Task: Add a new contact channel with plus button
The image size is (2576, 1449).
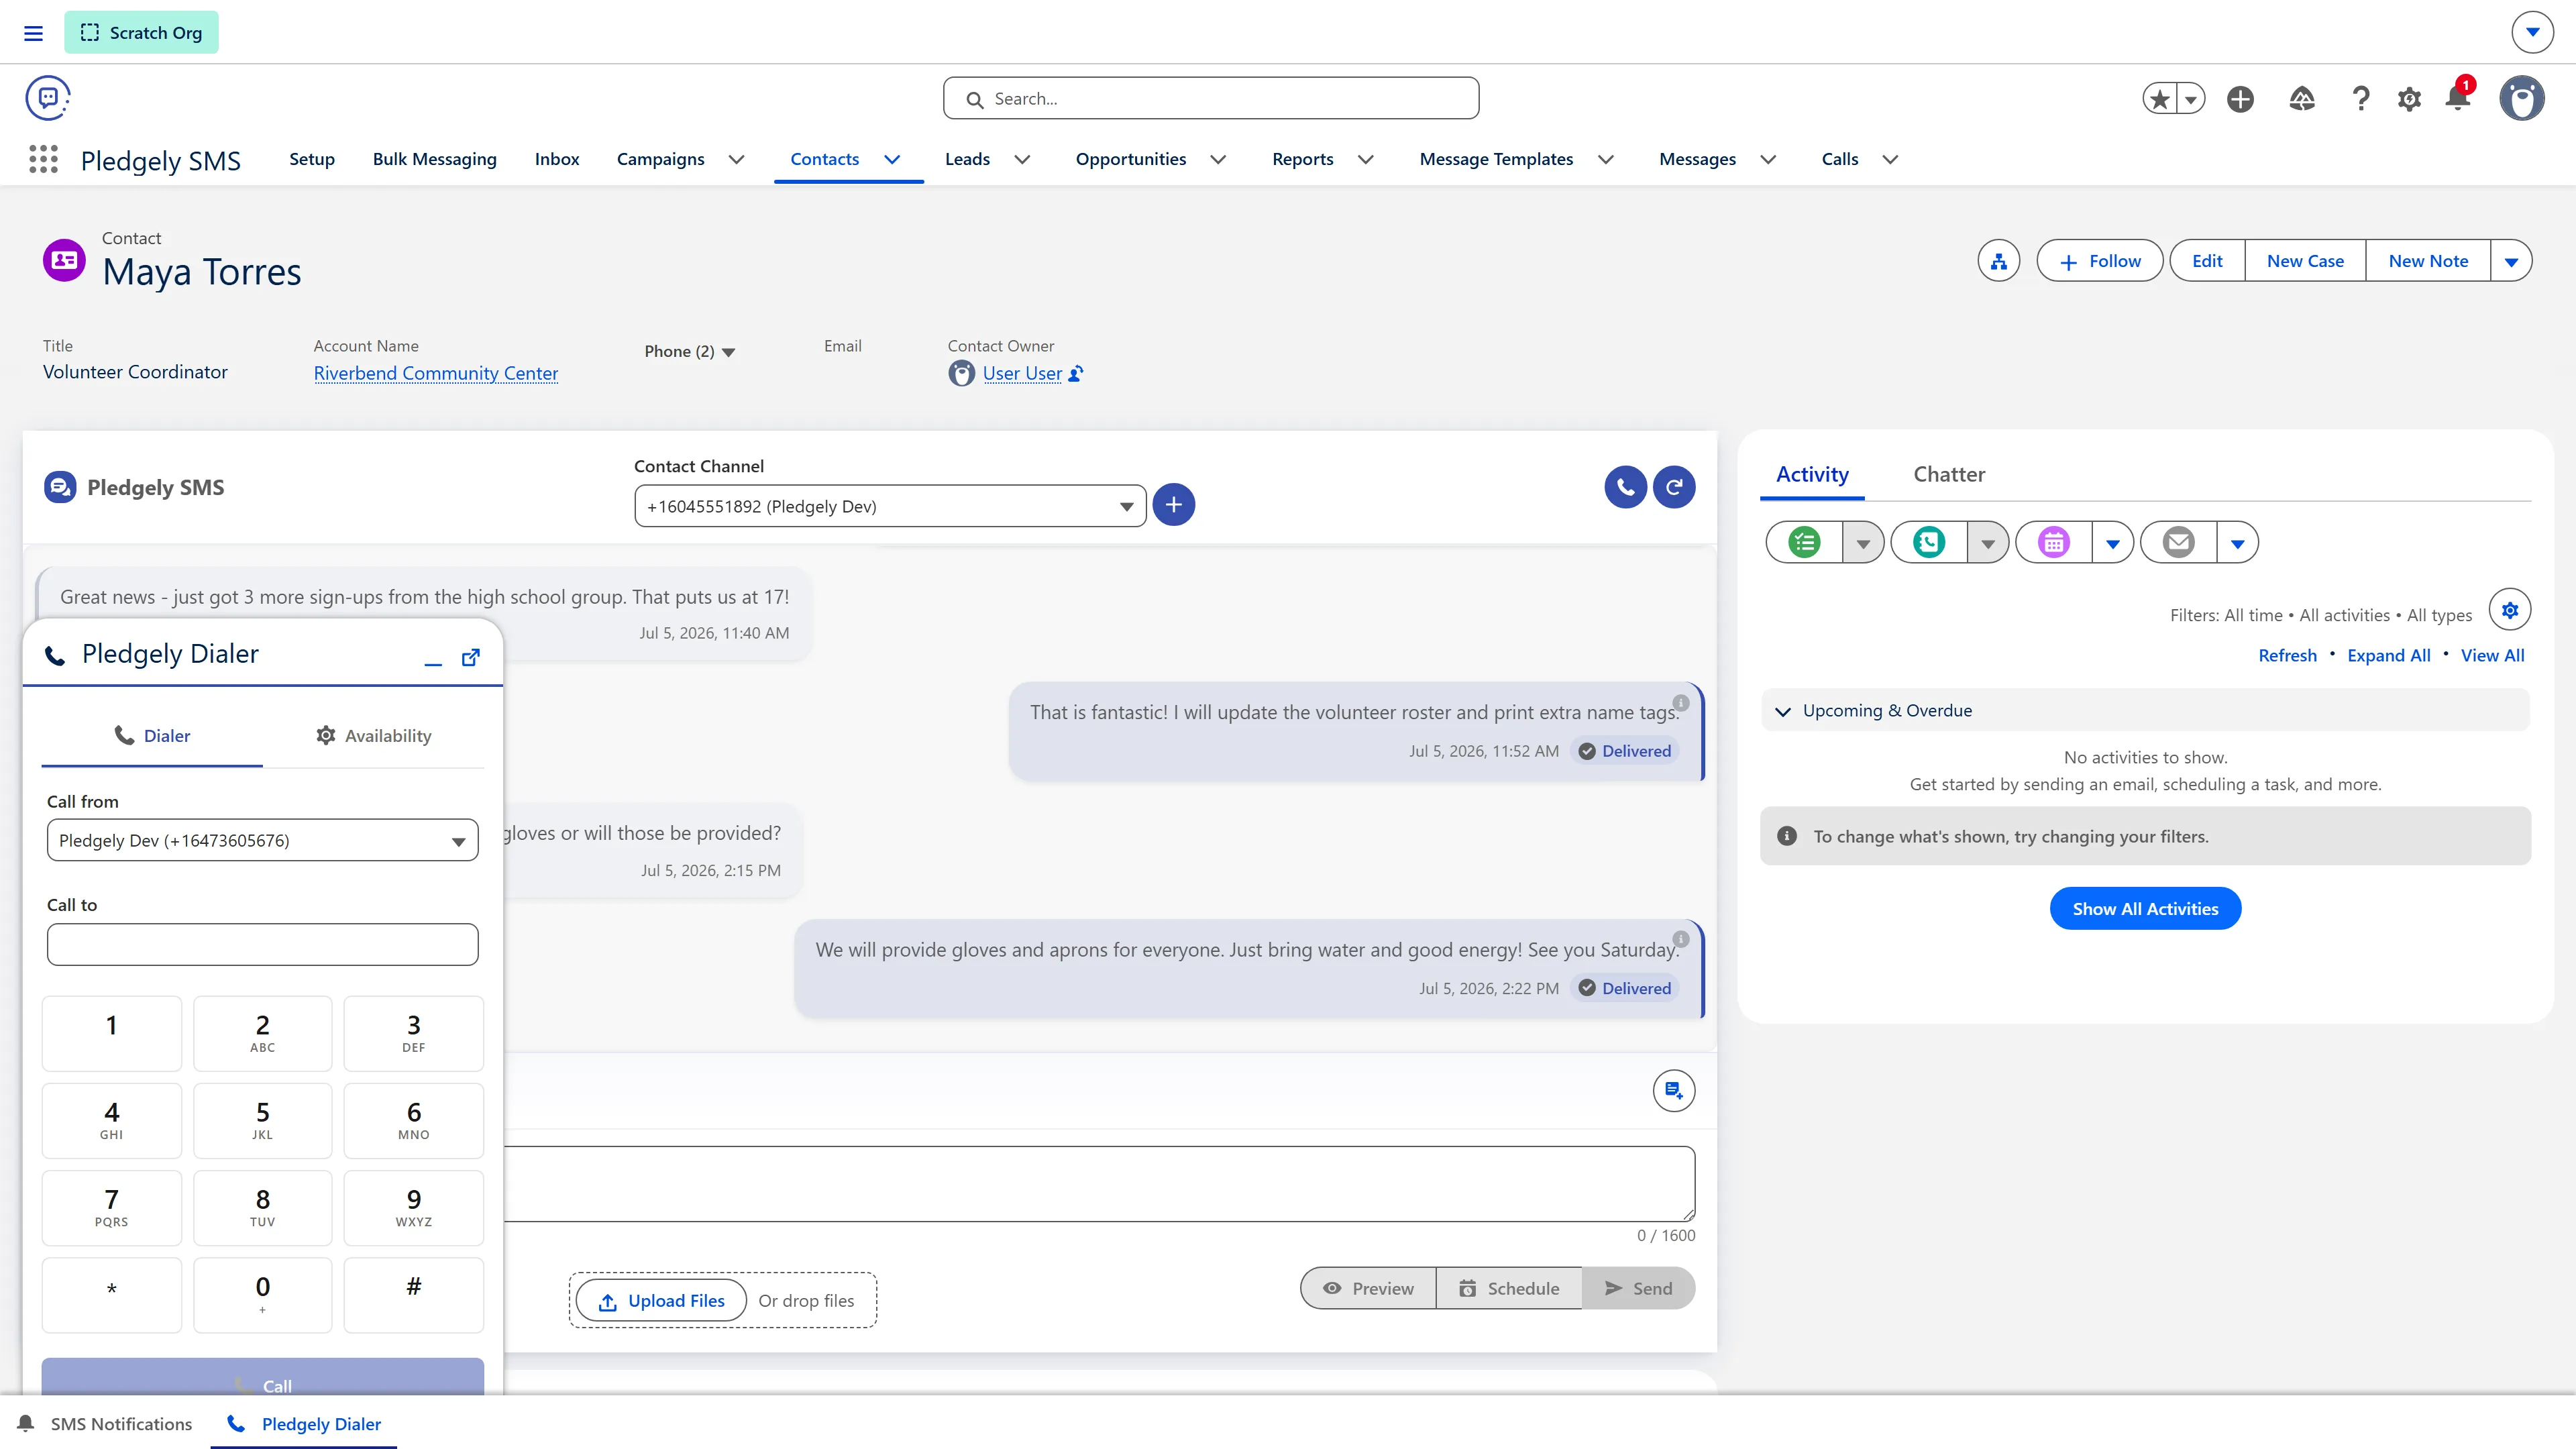Action: point(1174,505)
